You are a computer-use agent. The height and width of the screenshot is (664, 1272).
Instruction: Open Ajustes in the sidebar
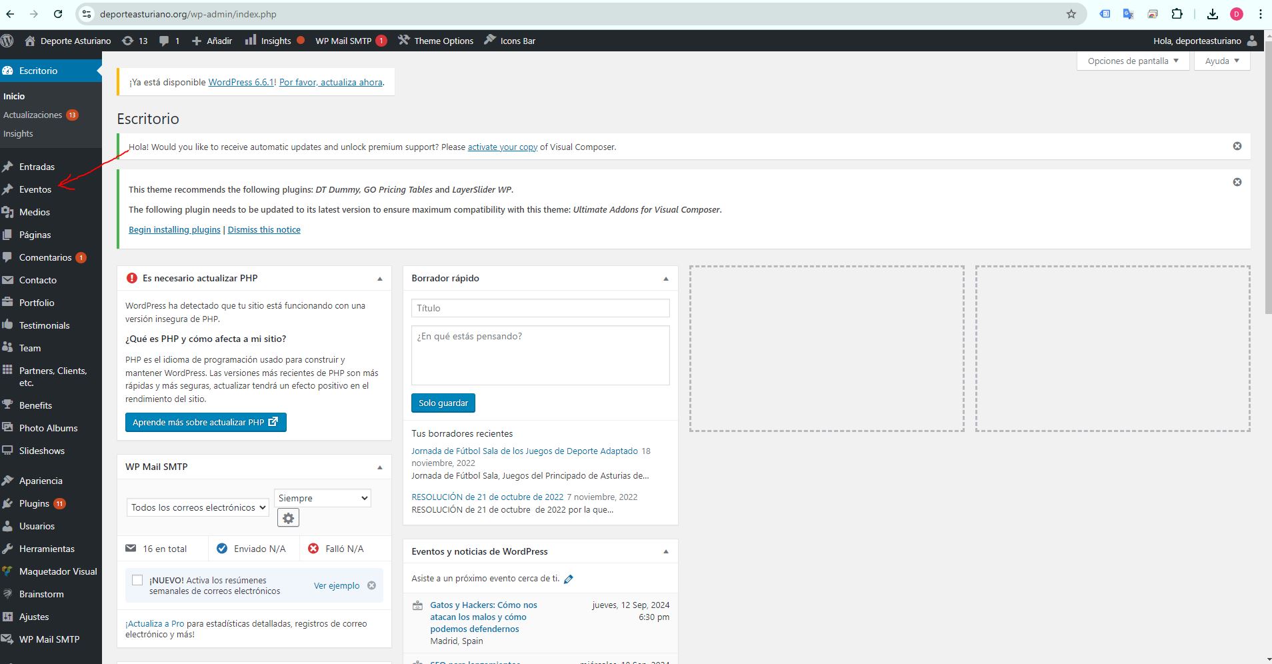pyautogui.click(x=34, y=617)
